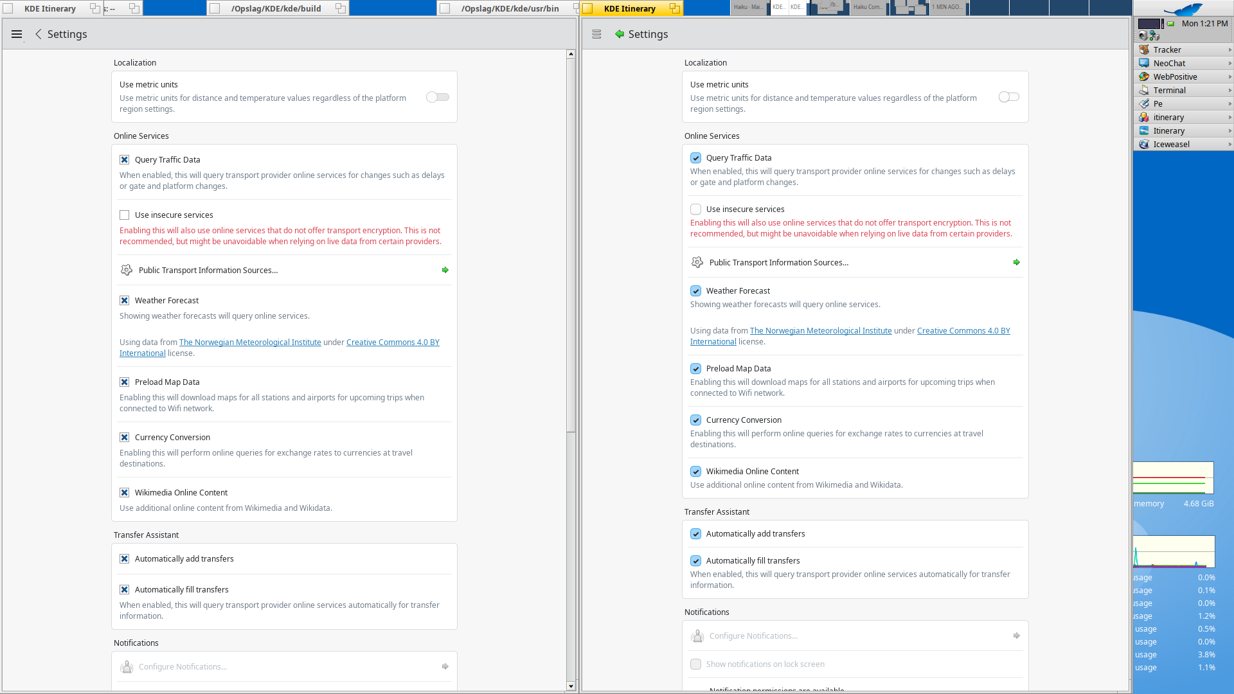Open Public Transport Information Sources arrow in left window

pyautogui.click(x=445, y=271)
